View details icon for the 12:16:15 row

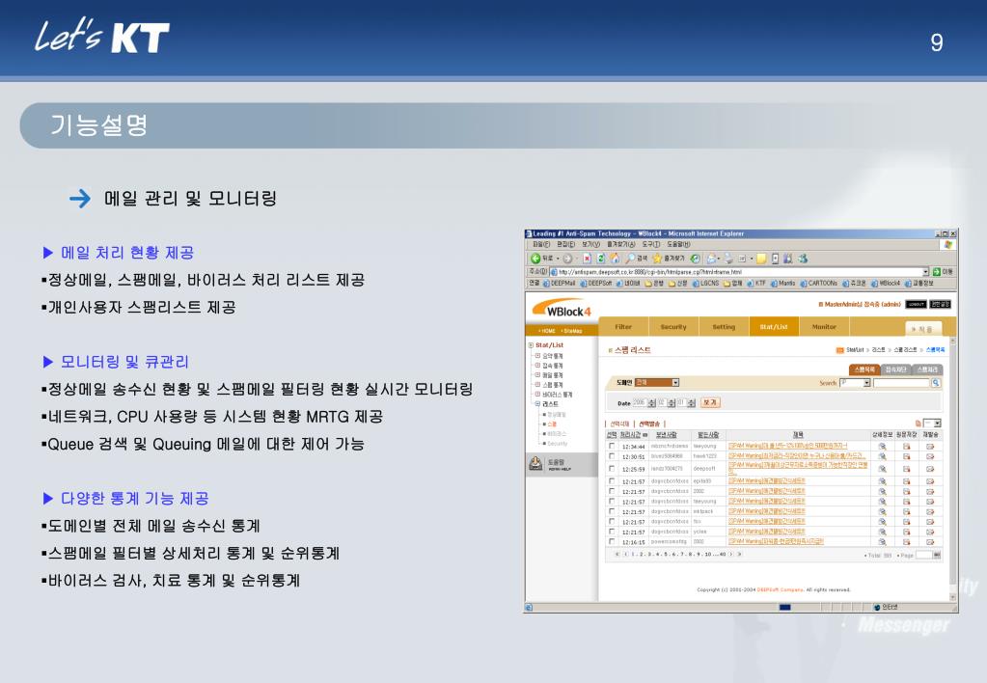883,542
